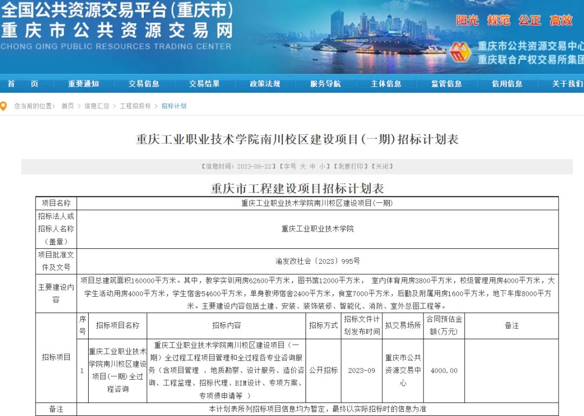The height and width of the screenshot is (416, 584).
Task: Click the trading center logo emblem
Action: pos(460,52)
